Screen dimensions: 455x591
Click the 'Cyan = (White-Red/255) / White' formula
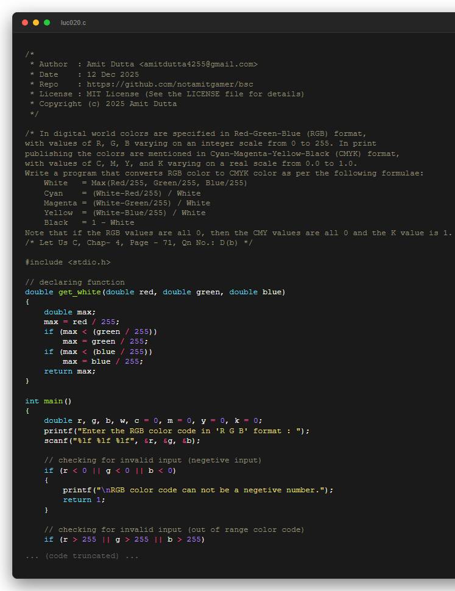(x=122, y=193)
